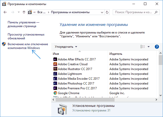This screenshot has width=163, height=117.
Task: Click the horizontal scrollbar right arrow
Action: point(156,100)
